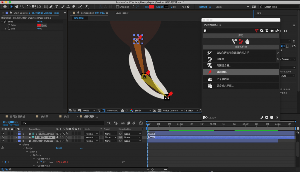
Task: Select the Clone Stamp tool
Action: pos(68,7)
